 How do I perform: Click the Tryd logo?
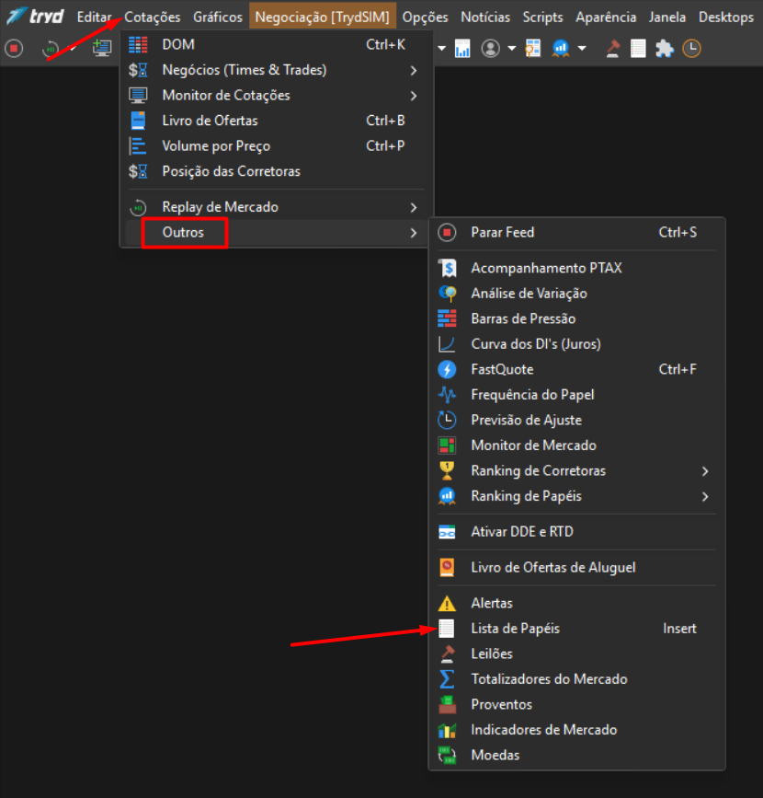(36, 17)
